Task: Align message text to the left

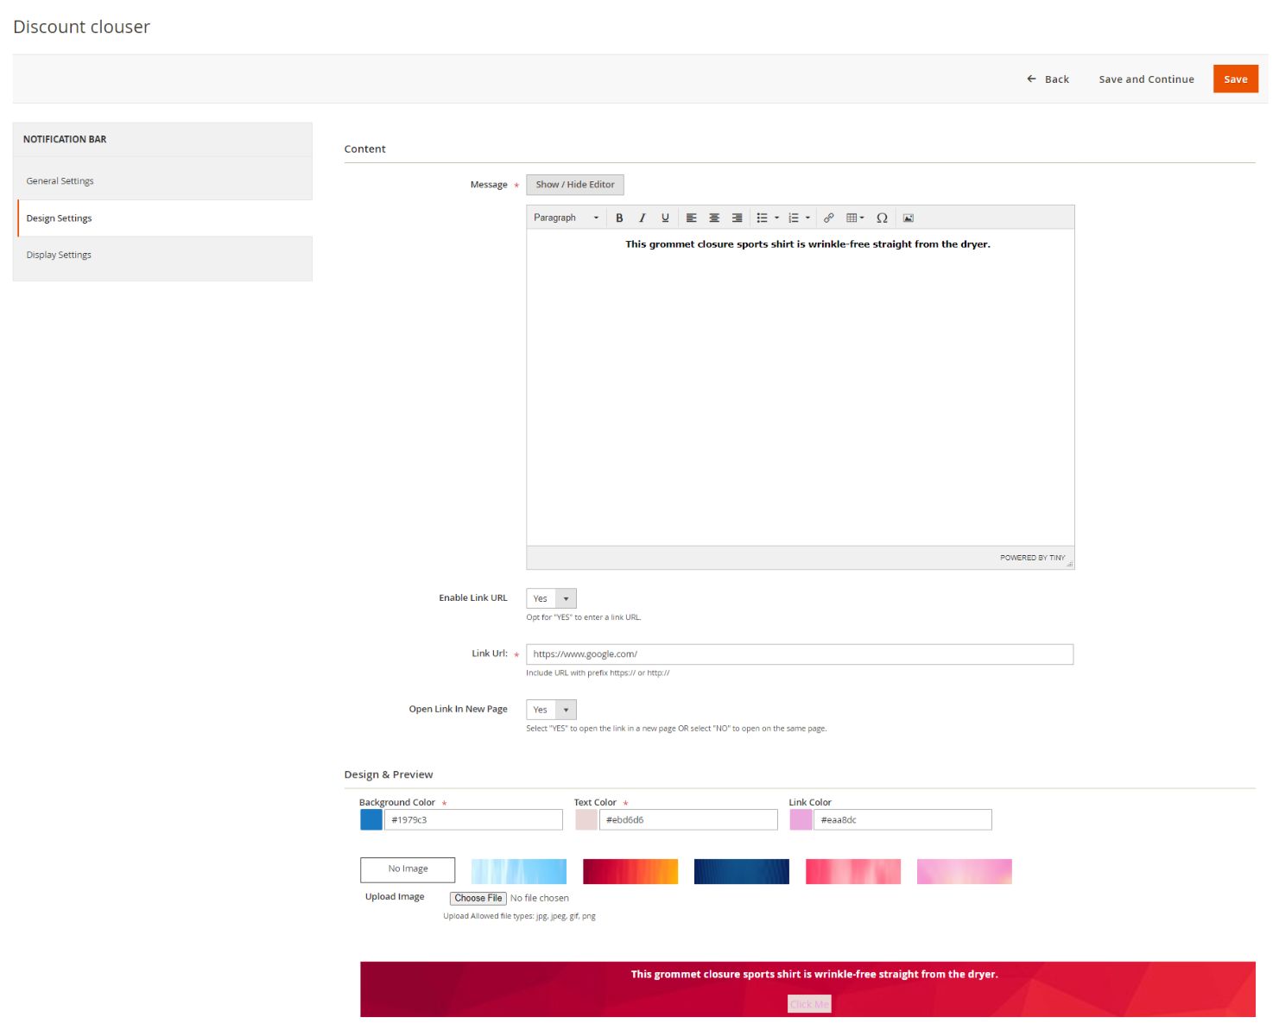Action: click(691, 218)
